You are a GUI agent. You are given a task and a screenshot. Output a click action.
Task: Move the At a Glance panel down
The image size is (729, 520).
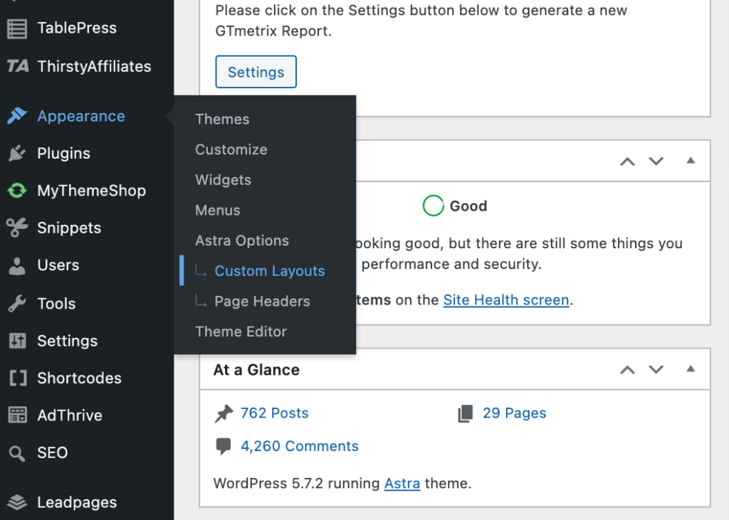(x=656, y=369)
